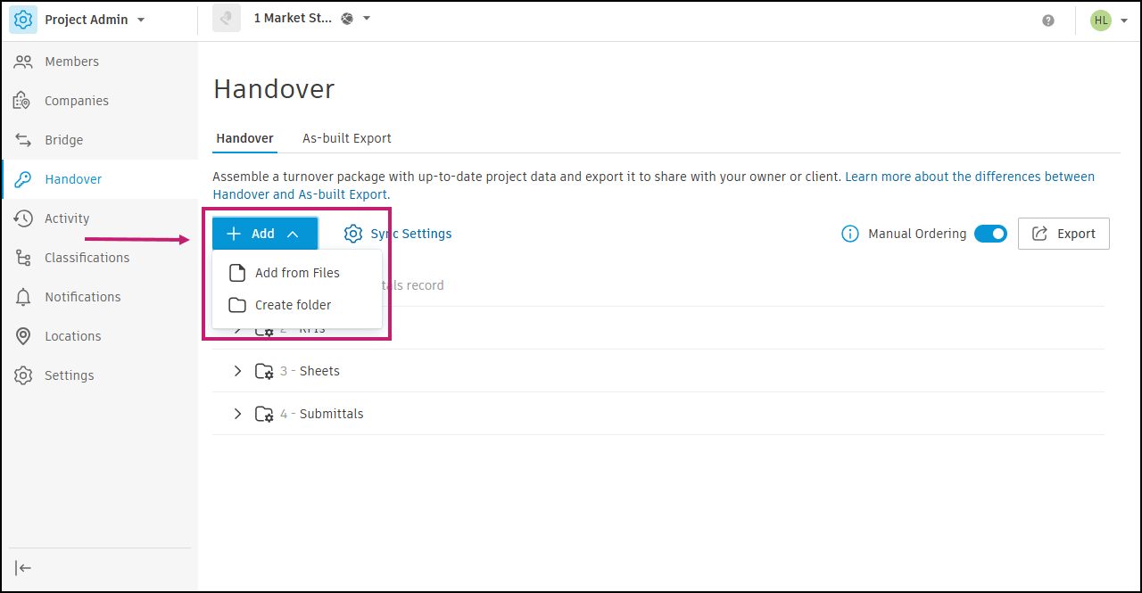The height and width of the screenshot is (593, 1142).
Task: Open the Locations section
Action: (x=73, y=335)
